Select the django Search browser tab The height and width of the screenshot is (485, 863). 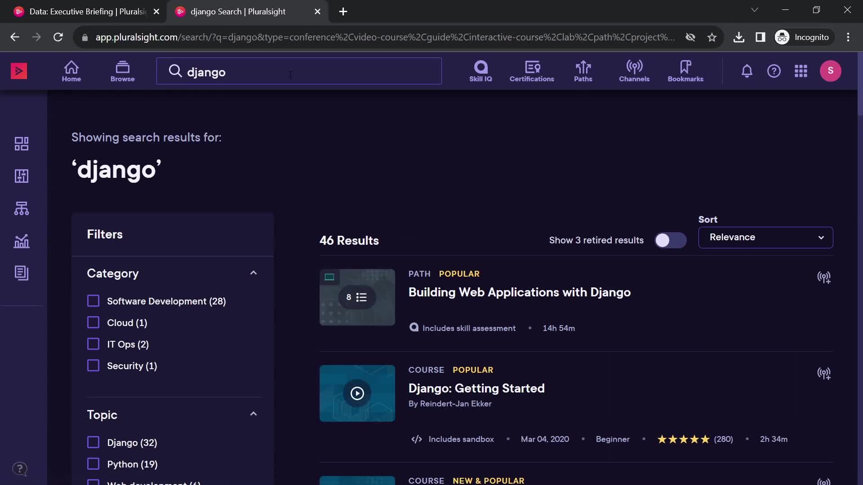coord(247,12)
